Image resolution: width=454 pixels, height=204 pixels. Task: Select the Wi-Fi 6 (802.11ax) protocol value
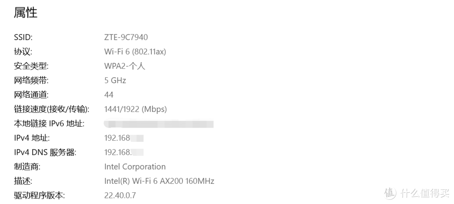[135, 52]
